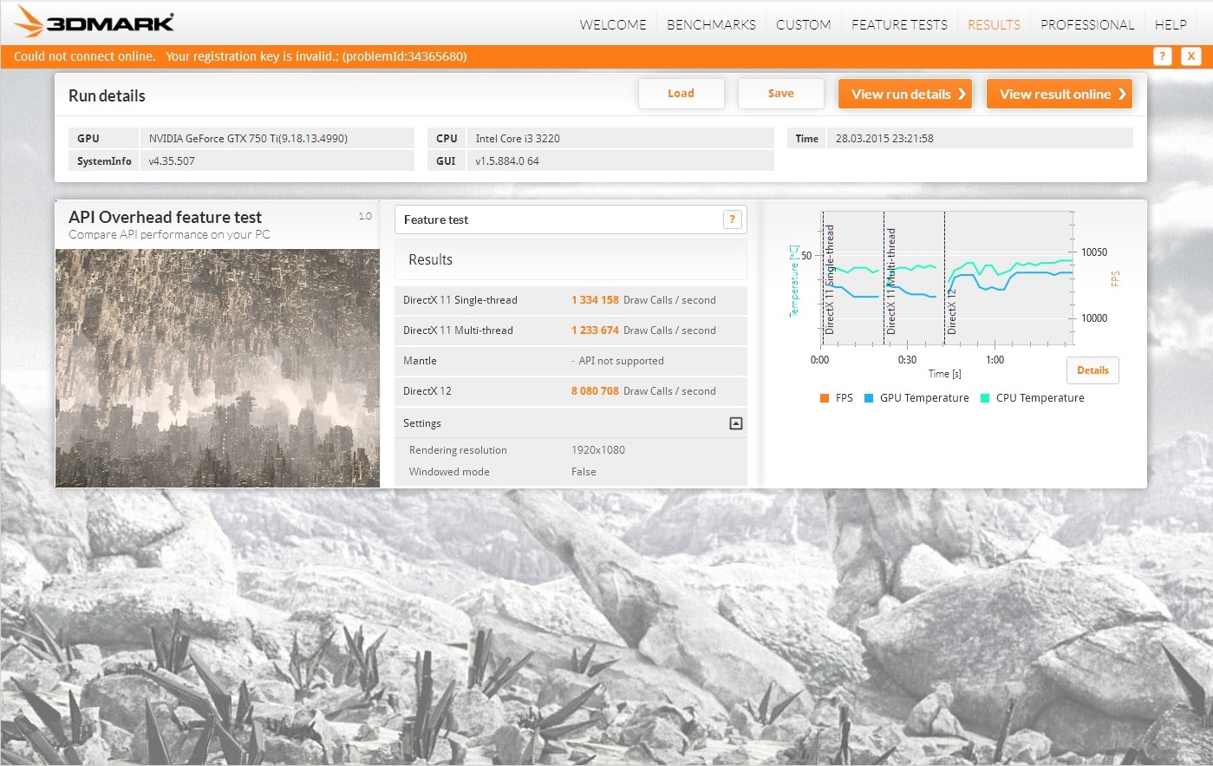Click the GPU Temperature blue legend swatch
Image resolution: width=1213 pixels, height=766 pixels.
pos(868,398)
